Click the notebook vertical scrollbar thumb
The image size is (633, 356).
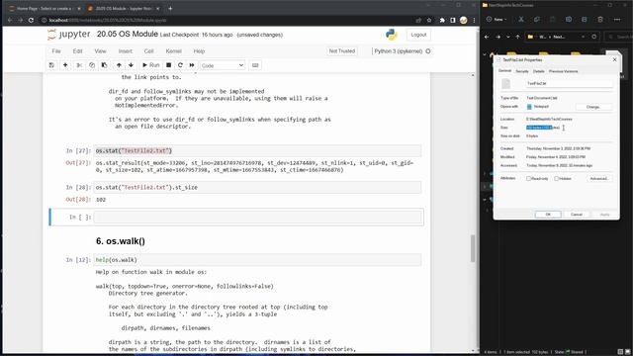pyautogui.click(x=473, y=248)
